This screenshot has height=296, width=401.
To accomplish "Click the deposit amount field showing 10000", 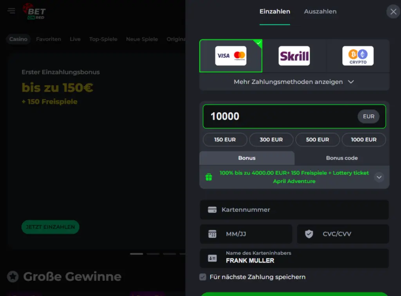I will 294,116.
